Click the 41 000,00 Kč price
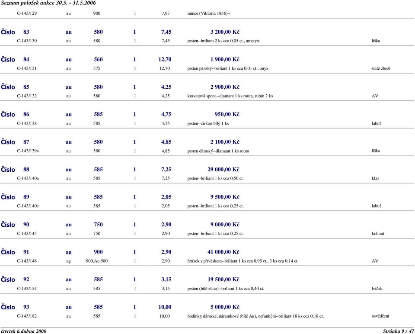 pos(223,252)
